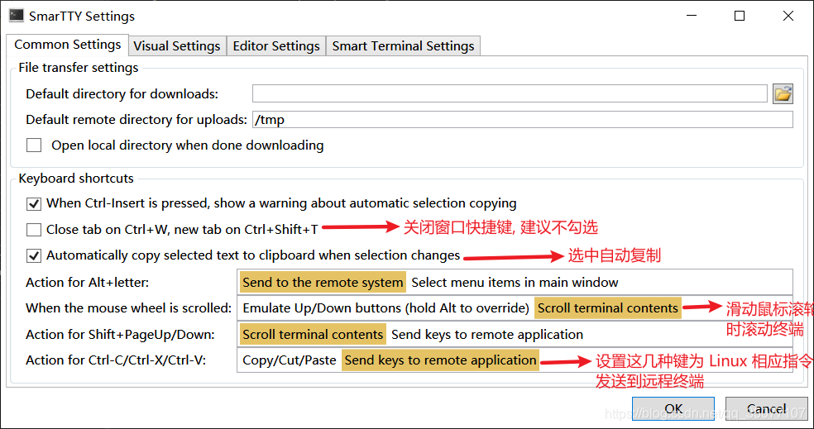This screenshot has height=429, width=814.
Task: Click the Keyboard shortcuts group label
Action: 76,179
